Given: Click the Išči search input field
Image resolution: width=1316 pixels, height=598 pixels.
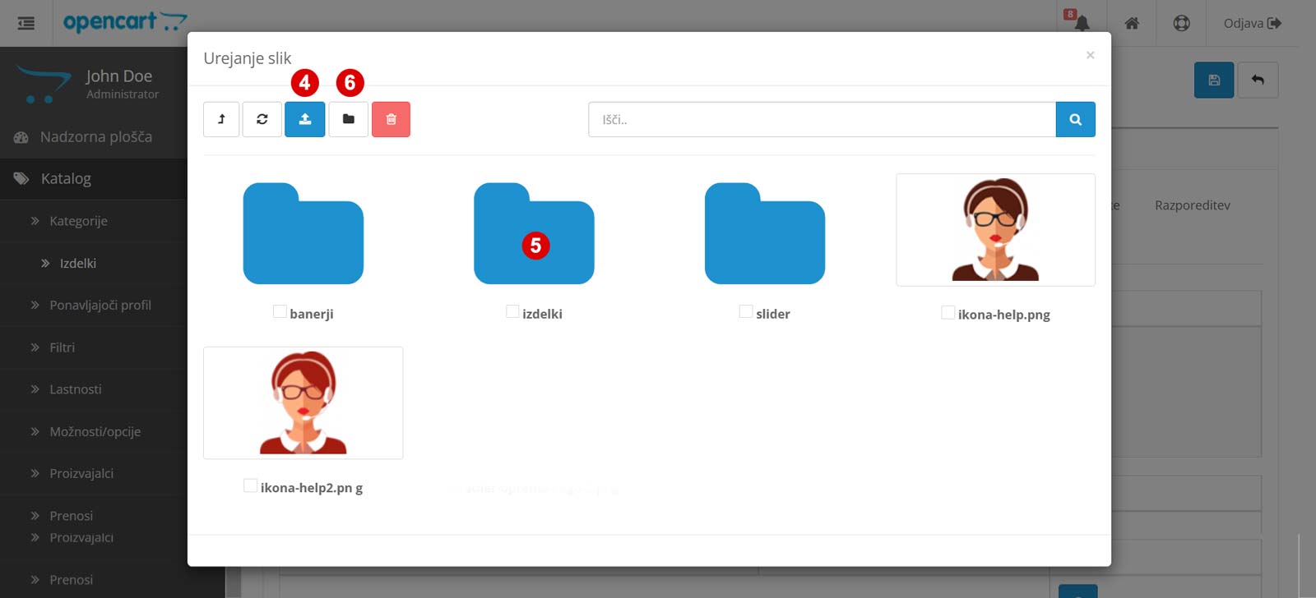Looking at the screenshot, I should click(821, 119).
